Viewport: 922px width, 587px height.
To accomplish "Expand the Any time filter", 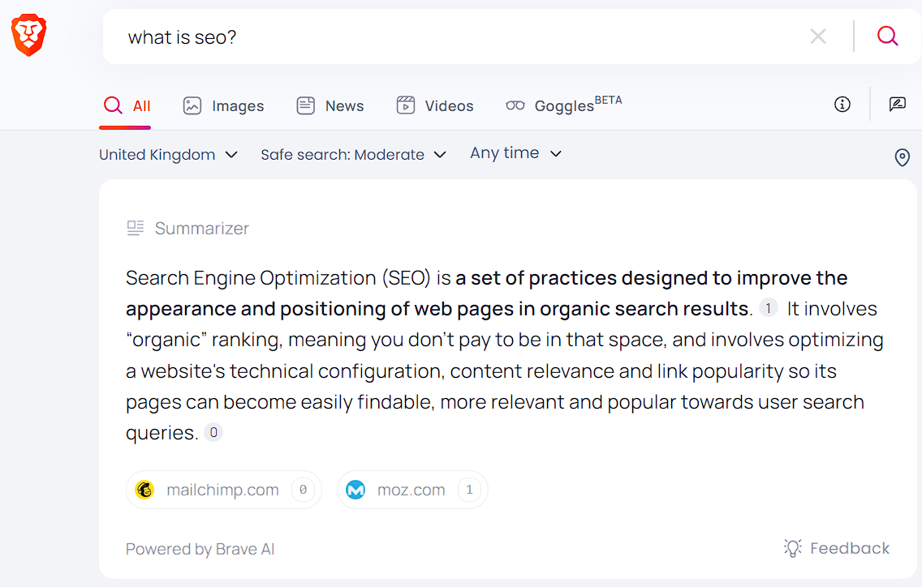I will point(515,153).
